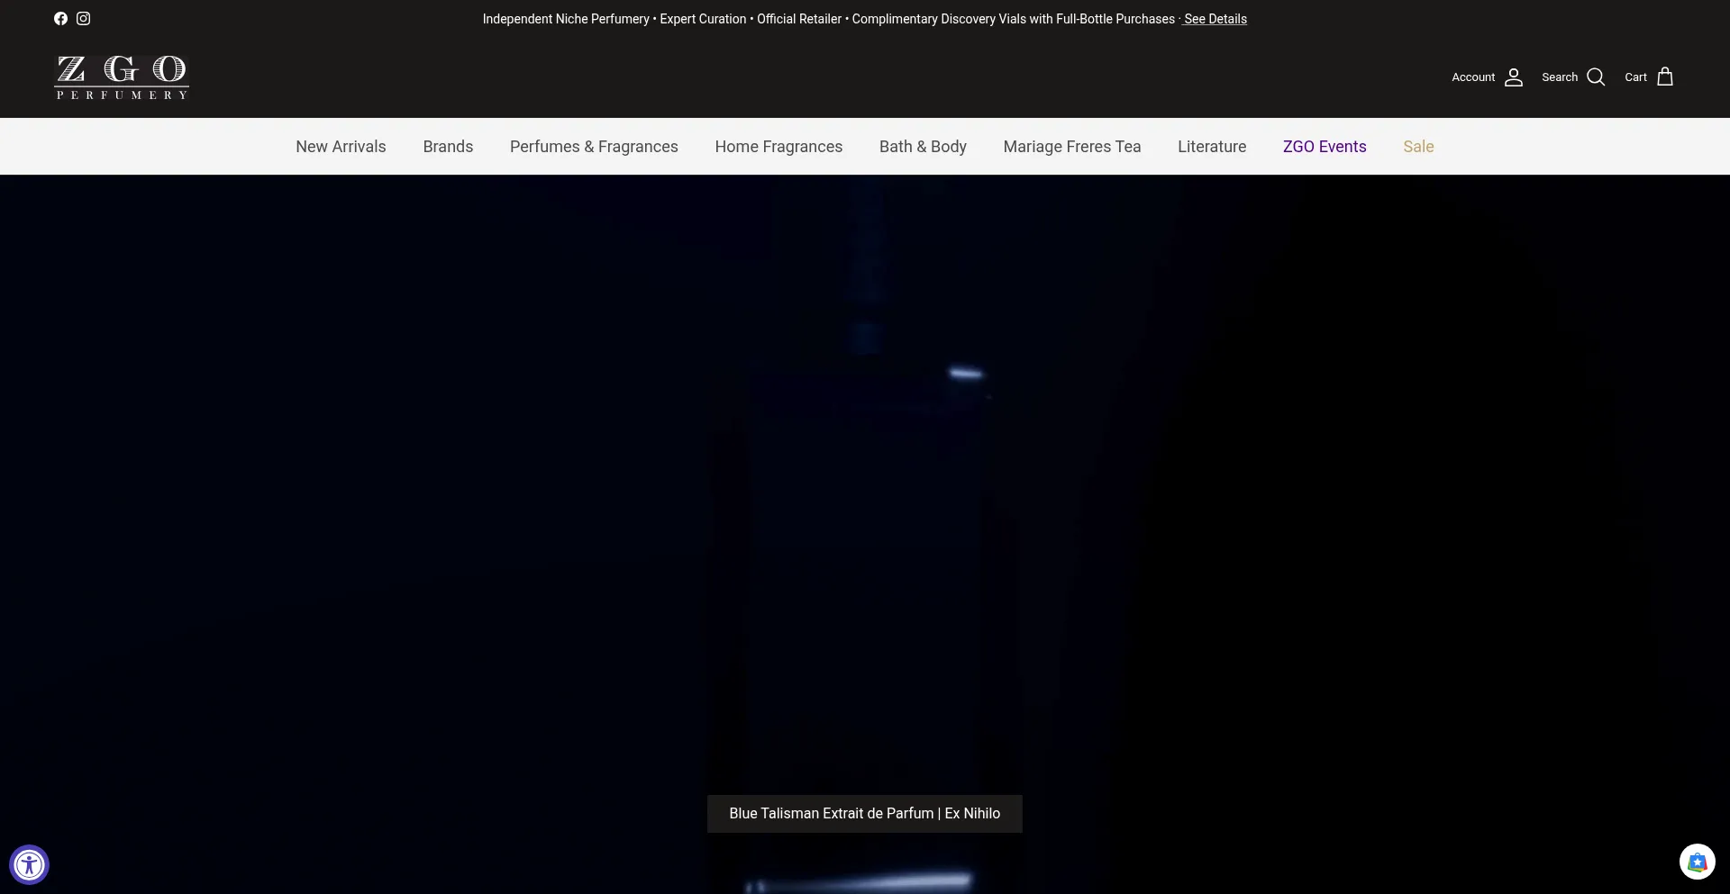Viewport: 1730px width, 894px height.
Task: Open the ZGO Facebook page icon
Action: point(60,19)
